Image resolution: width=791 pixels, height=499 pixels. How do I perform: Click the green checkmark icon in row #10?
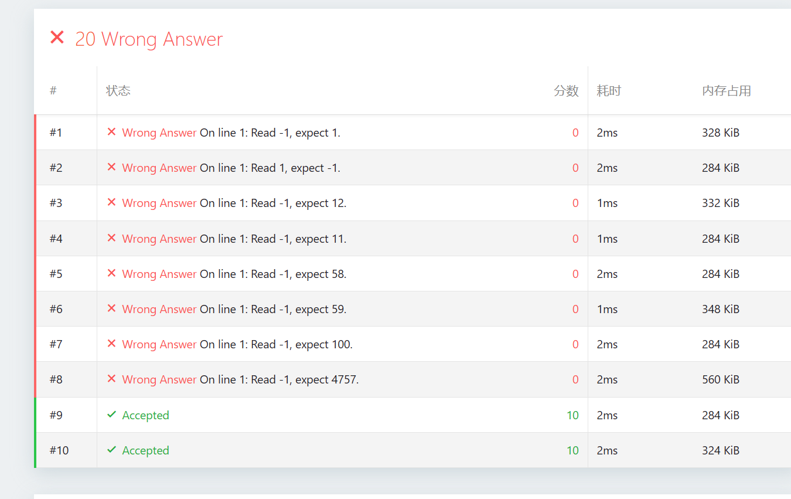point(111,450)
